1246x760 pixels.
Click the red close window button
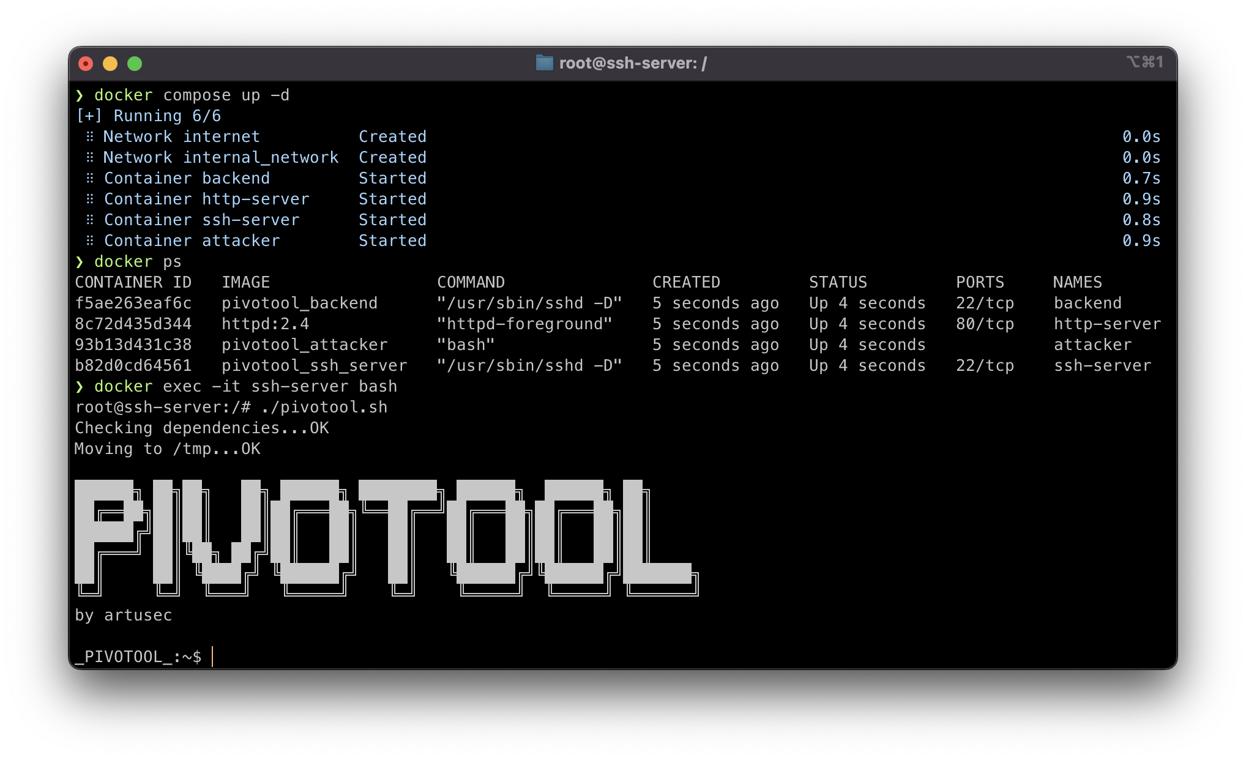click(86, 64)
